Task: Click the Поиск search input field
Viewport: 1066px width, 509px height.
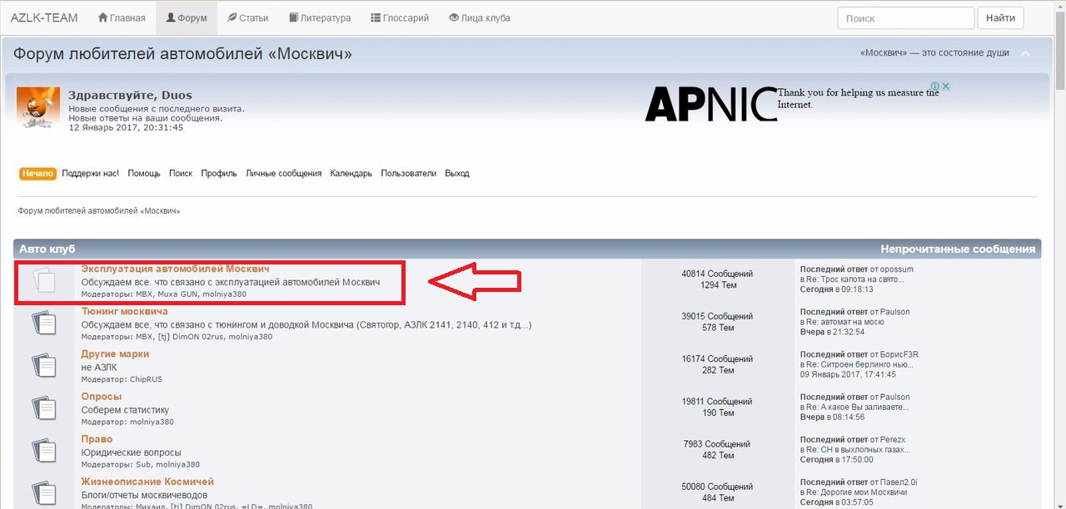Action: [905, 18]
